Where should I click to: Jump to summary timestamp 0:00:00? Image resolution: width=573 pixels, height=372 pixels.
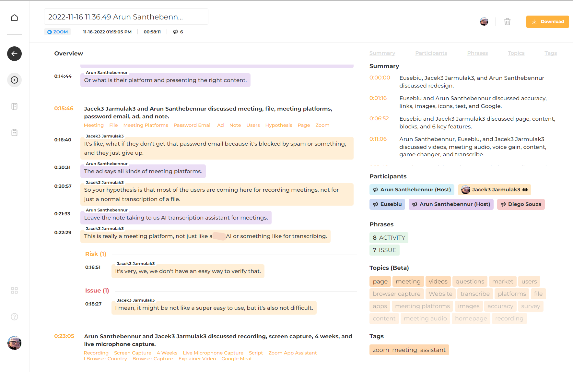click(380, 78)
